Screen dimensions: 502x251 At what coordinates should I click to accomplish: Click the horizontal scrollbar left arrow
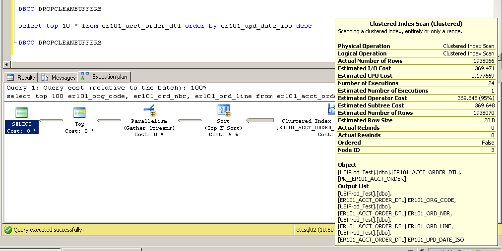click(7, 64)
